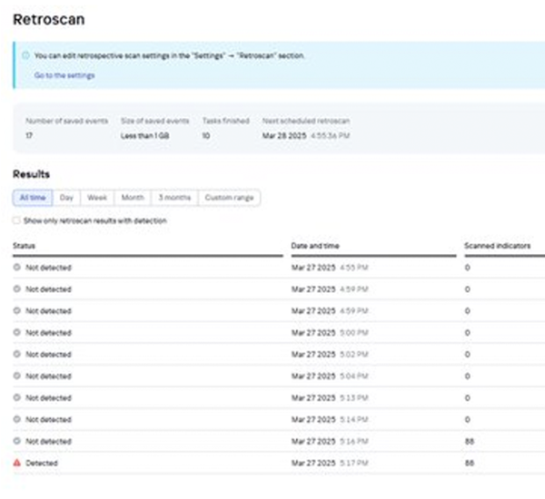The width and height of the screenshot is (545, 499).
Task: Click the 'Tasks finished' value 10
Action: 206,136
